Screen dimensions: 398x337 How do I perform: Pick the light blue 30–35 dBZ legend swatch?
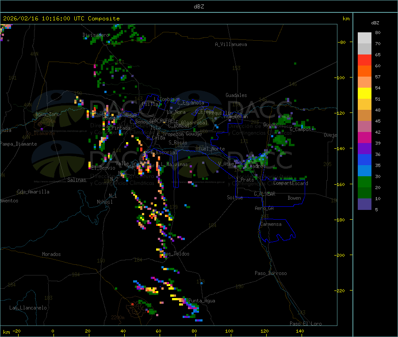pos(364,171)
